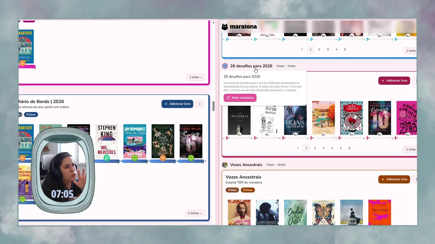
Task: Select page 3 in 26 desafios pagination
Action: (324, 148)
